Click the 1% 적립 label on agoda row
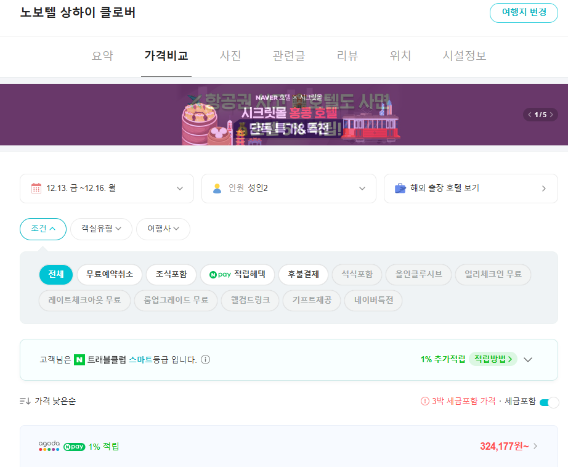Viewport: 568px width, 467px height. [103, 447]
